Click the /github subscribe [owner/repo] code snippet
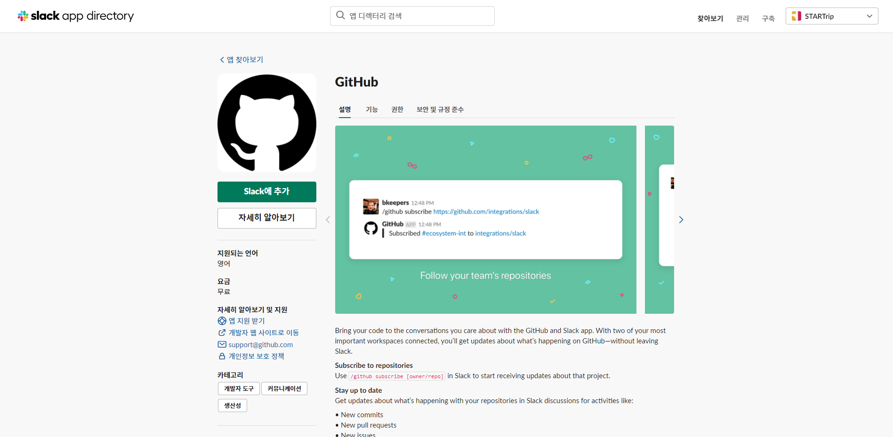This screenshot has height=437, width=893. 397,376
